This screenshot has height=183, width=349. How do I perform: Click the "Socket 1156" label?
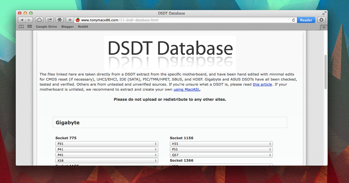pos(182,138)
